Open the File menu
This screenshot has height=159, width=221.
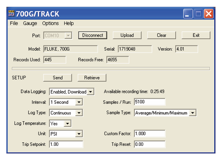[14, 23]
